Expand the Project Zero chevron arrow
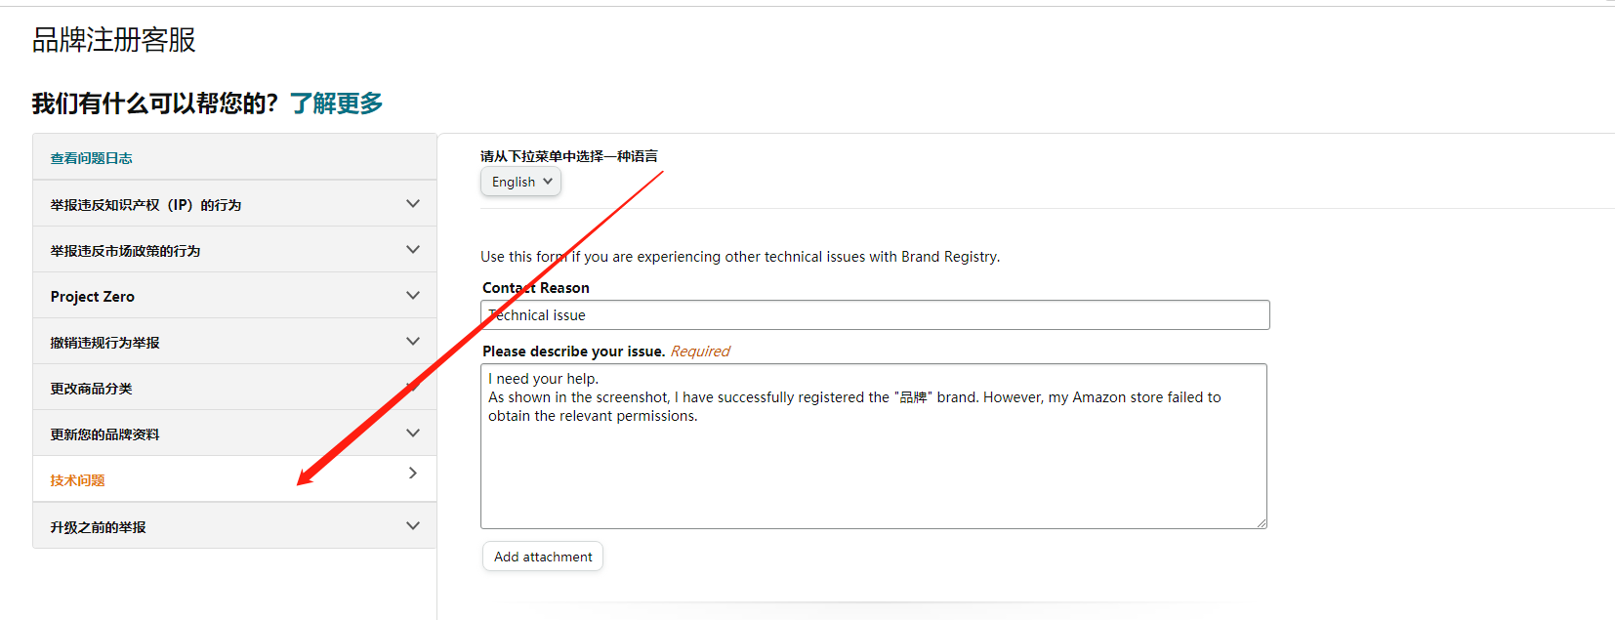 point(413,296)
